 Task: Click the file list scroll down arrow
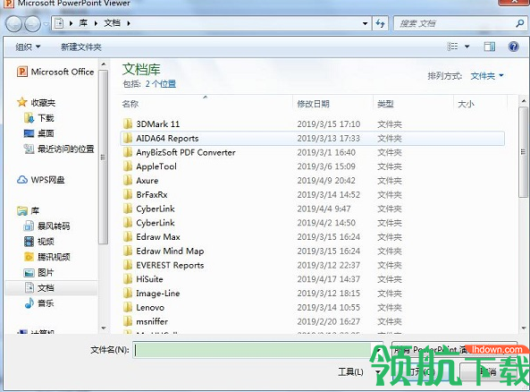(524, 328)
